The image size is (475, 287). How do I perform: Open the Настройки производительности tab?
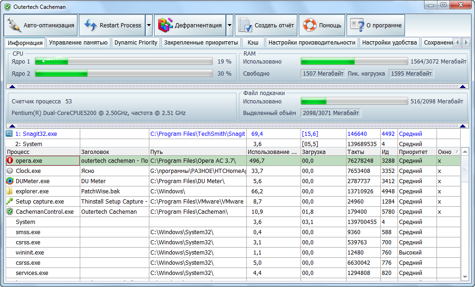click(312, 42)
